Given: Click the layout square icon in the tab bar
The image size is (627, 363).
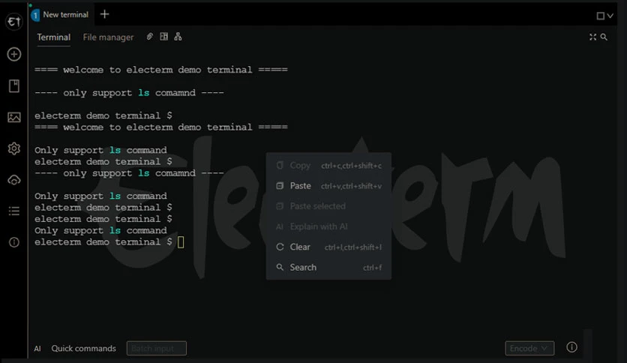Looking at the screenshot, I should click(x=600, y=16).
